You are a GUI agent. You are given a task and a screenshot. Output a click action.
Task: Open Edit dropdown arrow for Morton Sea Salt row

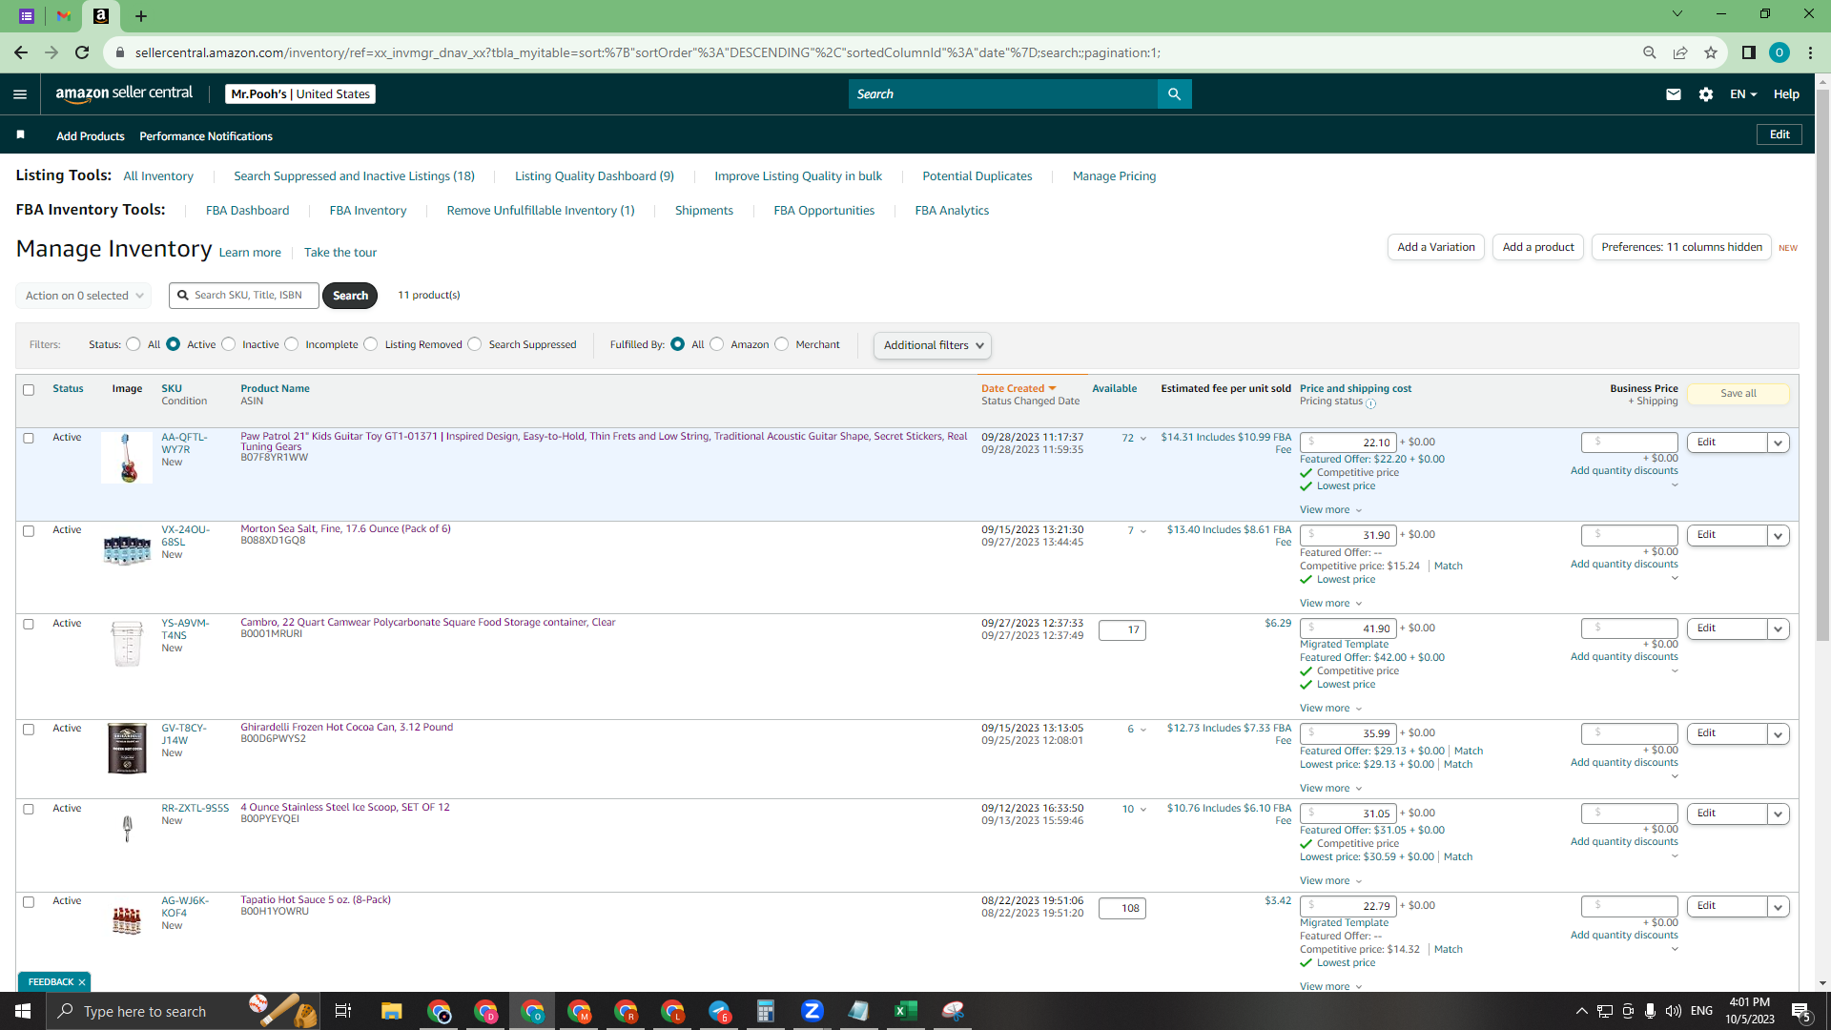point(1778,535)
